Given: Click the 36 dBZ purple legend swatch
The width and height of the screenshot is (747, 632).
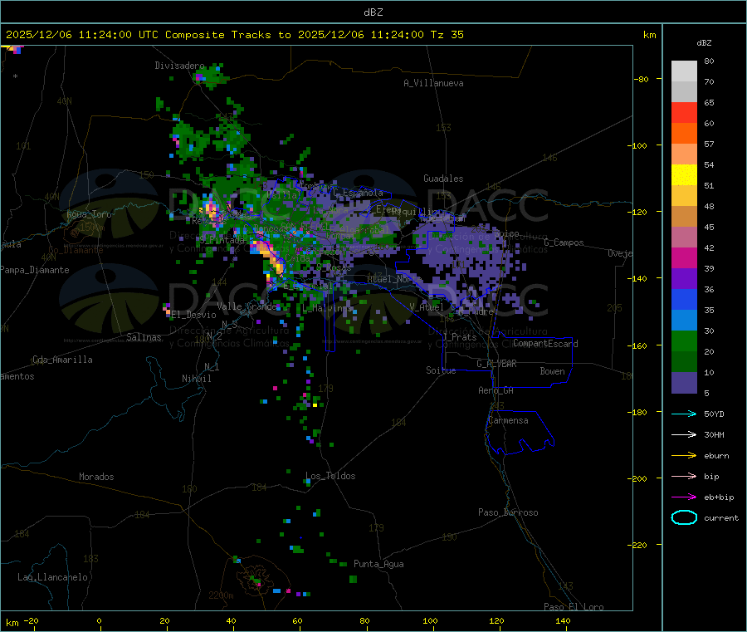Looking at the screenshot, I should point(684,279).
